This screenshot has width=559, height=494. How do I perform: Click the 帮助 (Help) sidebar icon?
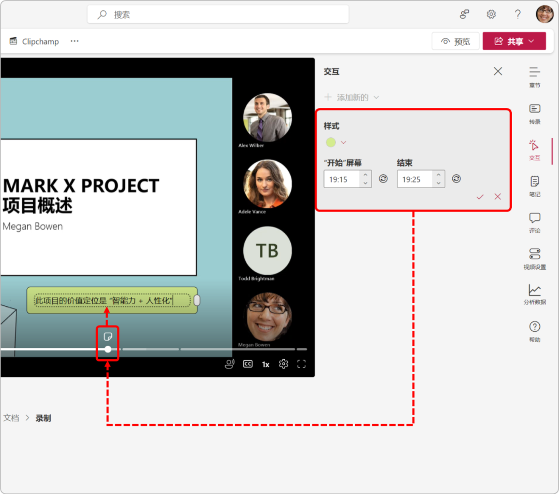coord(535,330)
